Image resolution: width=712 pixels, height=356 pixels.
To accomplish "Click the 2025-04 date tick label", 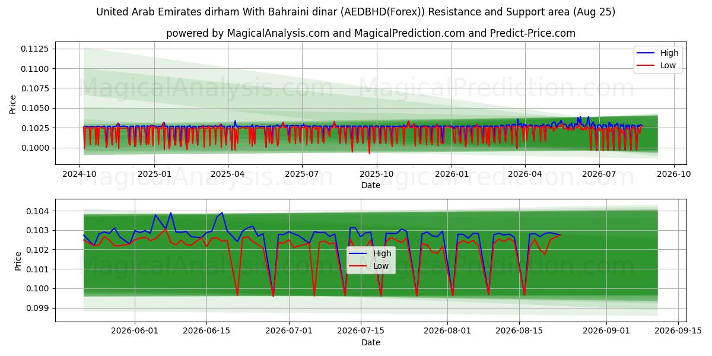I will coord(228,174).
